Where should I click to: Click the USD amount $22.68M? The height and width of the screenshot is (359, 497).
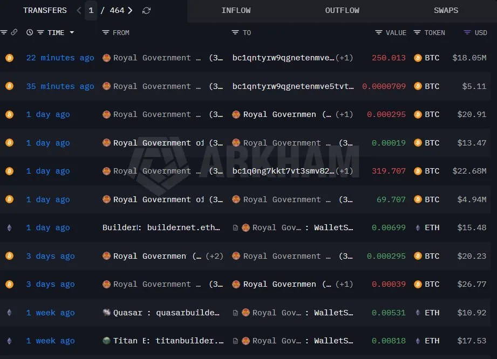[469, 171]
